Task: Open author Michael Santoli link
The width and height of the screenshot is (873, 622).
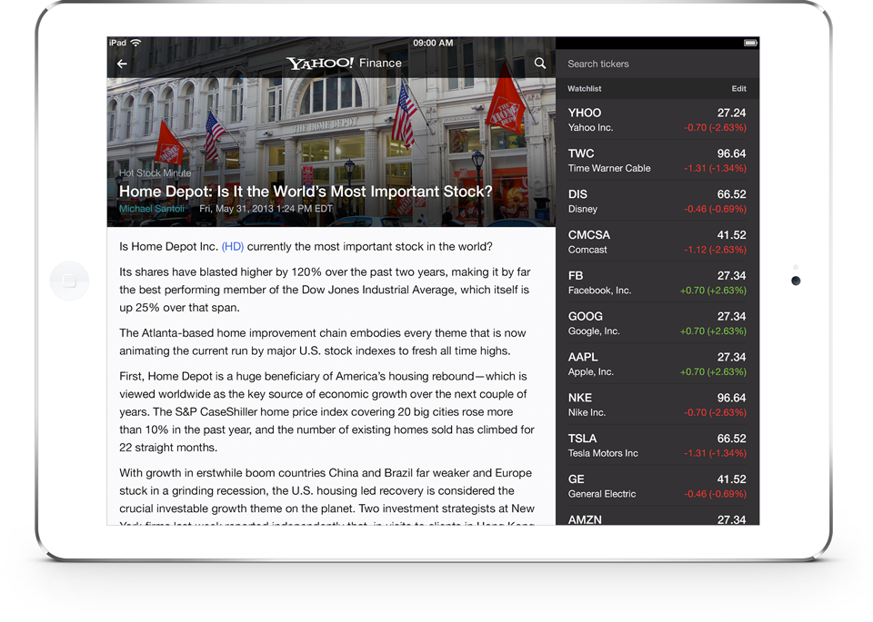Action: coord(152,209)
